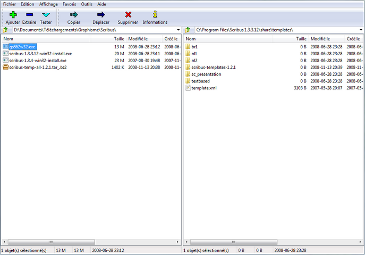Click the green plus Ajouter icon
The image size is (365, 255).
pyautogui.click(x=13, y=14)
